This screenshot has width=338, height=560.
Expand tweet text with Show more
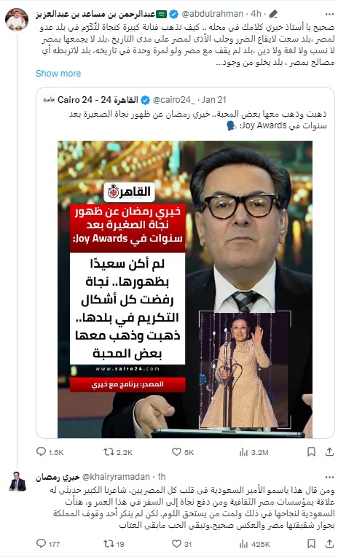coord(58,74)
